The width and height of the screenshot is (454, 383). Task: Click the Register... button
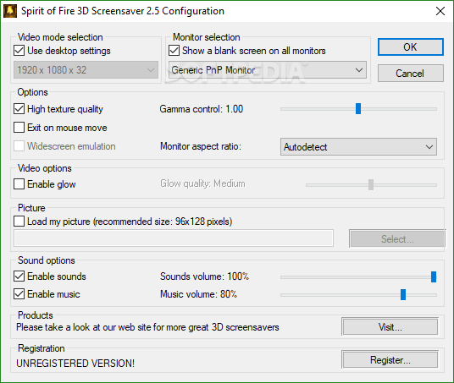390,360
